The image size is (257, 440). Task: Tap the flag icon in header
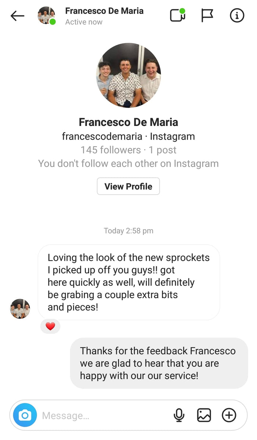pyautogui.click(x=207, y=16)
